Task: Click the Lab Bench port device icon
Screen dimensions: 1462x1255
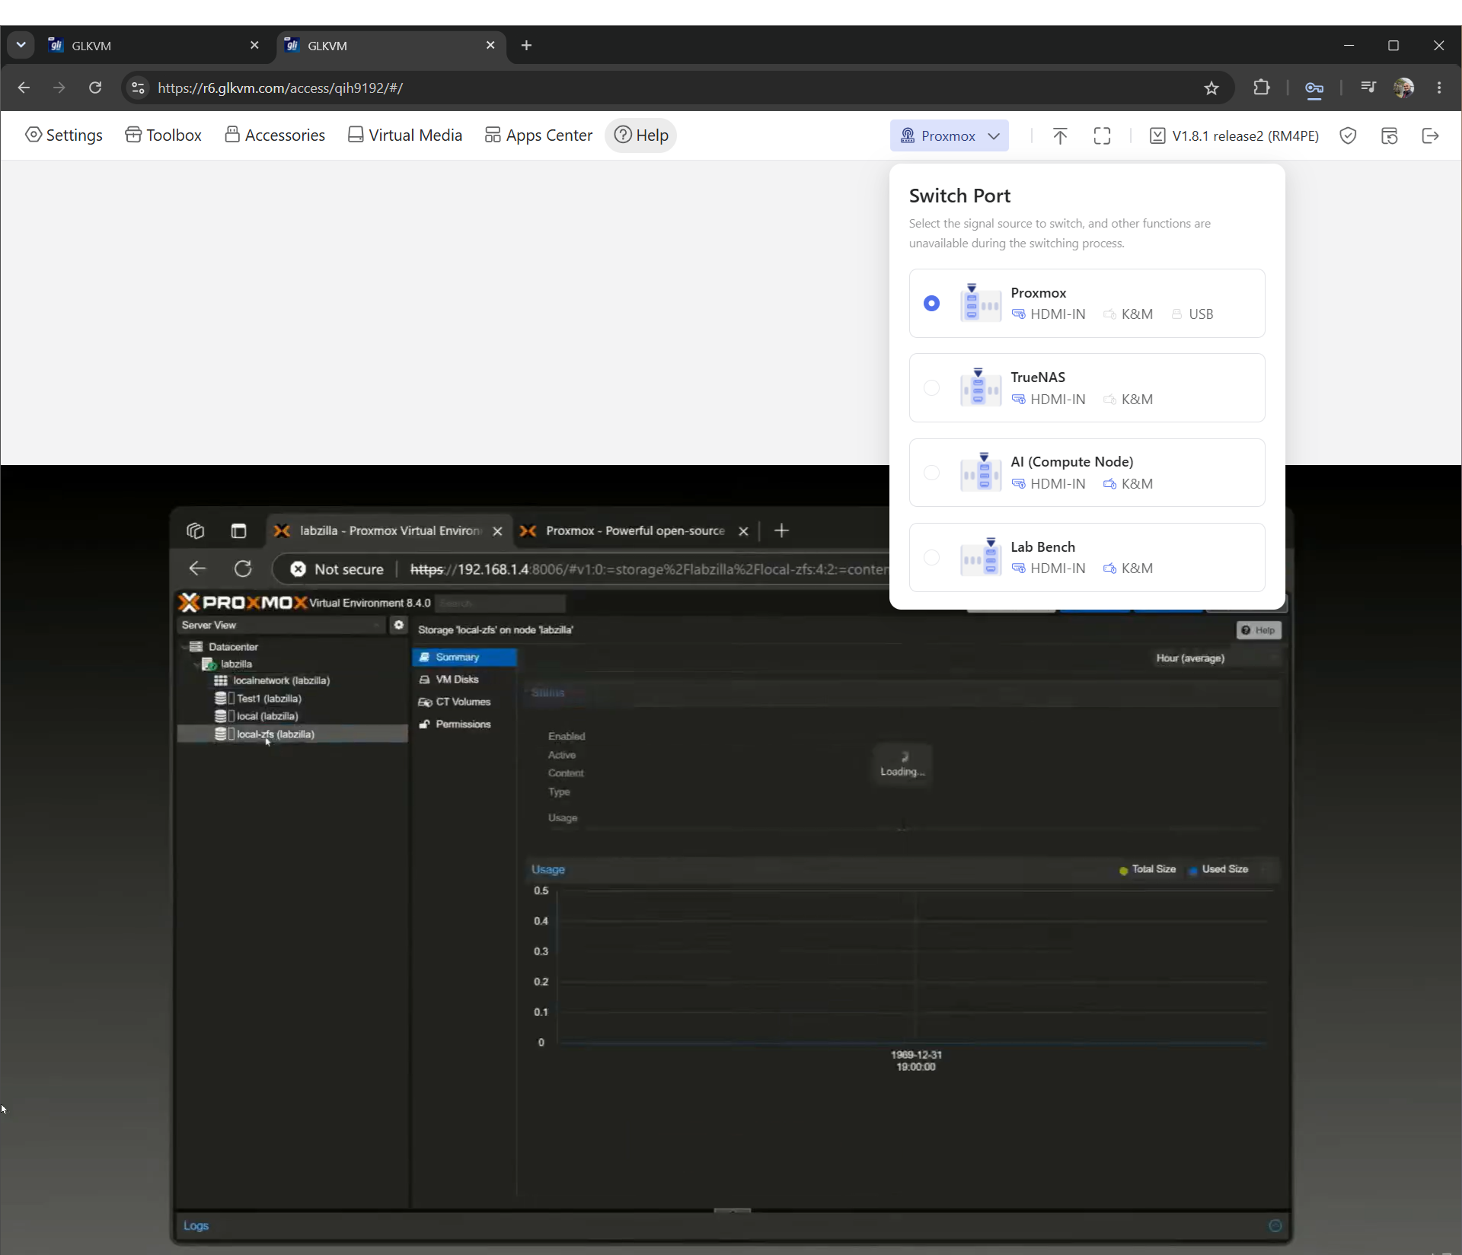Action: click(x=981, y=557)
